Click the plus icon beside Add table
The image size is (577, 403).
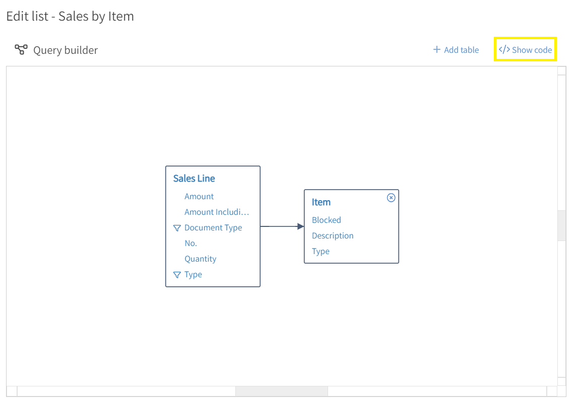point(437,49)
